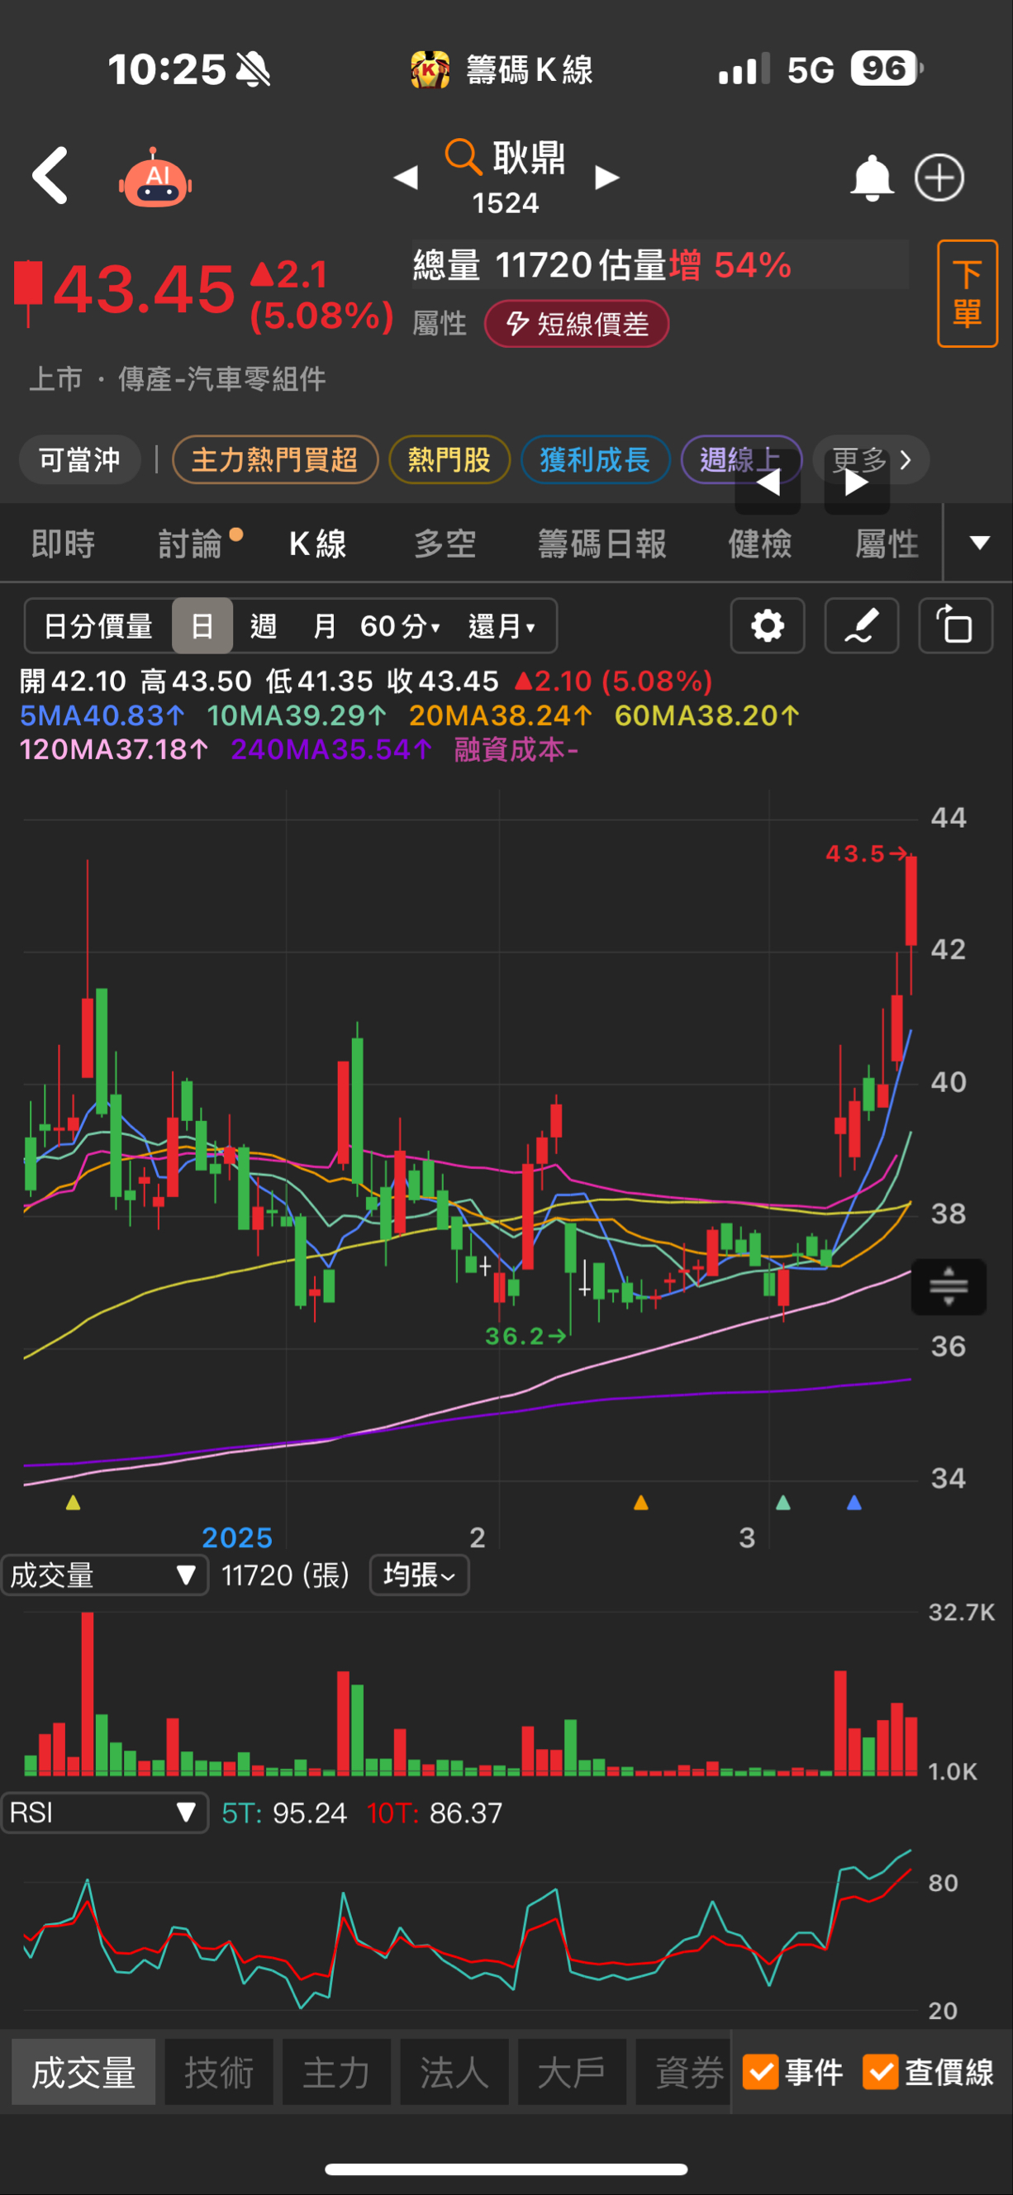Screen dimensions: 1013x2195
Task: Select the 週 weekly period
Action: pyautogui.click(x=264, y=626)
